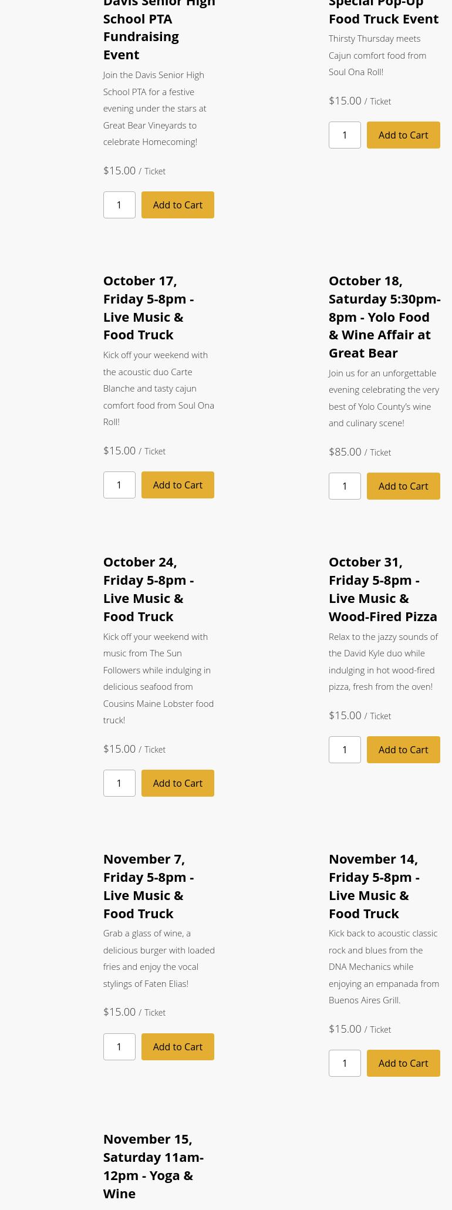Click the November 14 ticket quantity input

click(345, 1063)
